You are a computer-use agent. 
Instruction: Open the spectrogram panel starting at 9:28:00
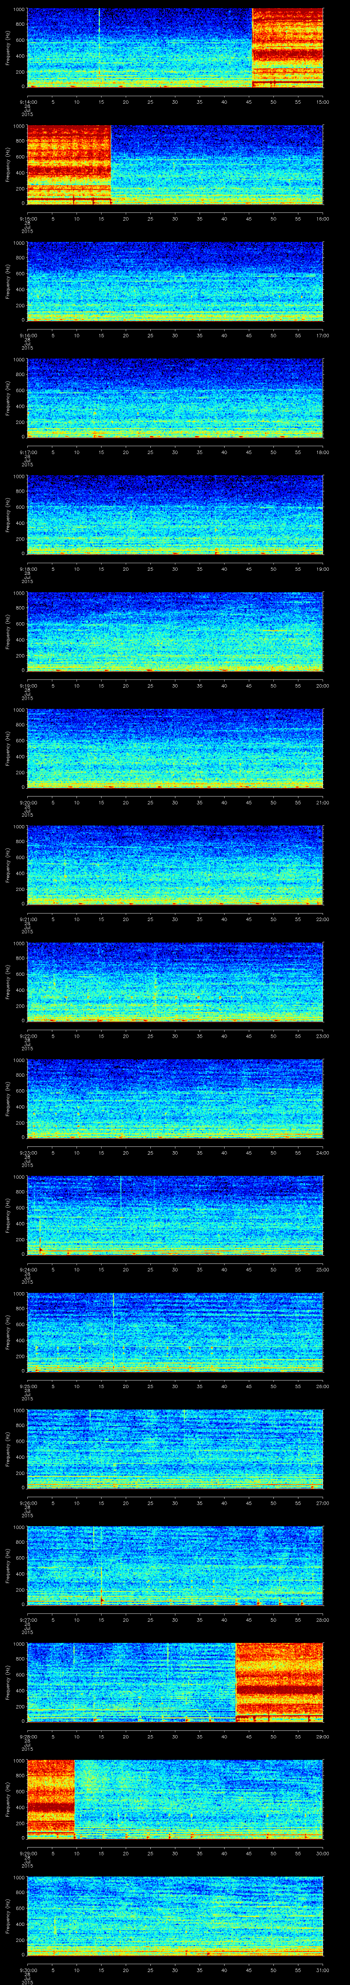coord(175,1682)
